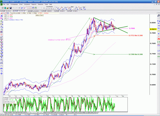
Task: Click the blue zigzag swing icon in toolbar
Action: point(22,8)
